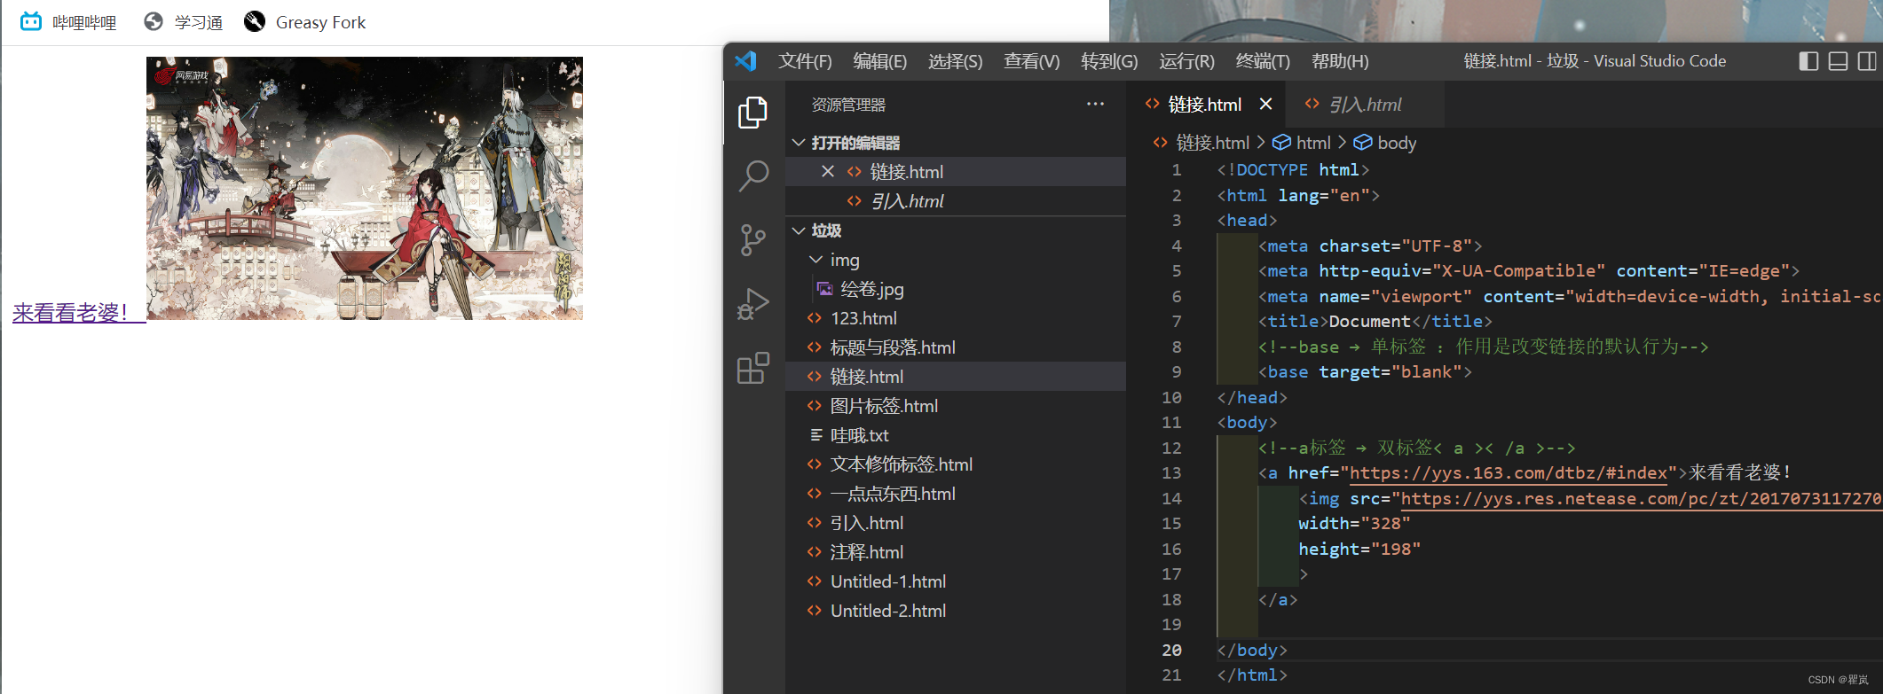1883x694 pixels.
Task: Open the 编辑(E) menu
Action: [x=879, y=61]
